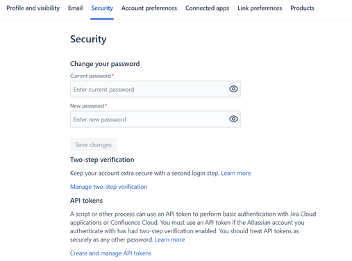The height and width of the screenshot is (261, 352).
Task: Open Manage two-step verification link
Action: [108, 187]
